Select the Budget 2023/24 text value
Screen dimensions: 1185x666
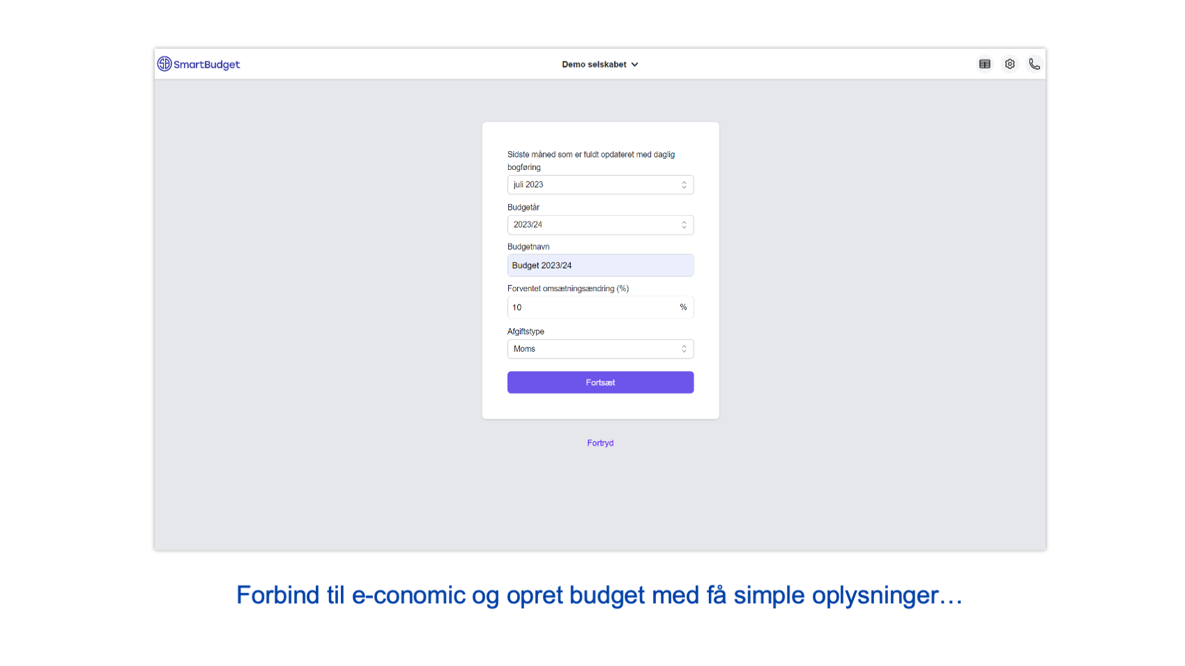(542, 265)
